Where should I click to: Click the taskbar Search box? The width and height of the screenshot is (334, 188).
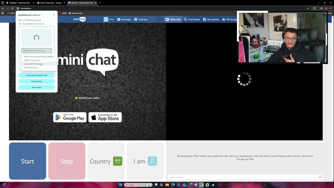(x=138, y=185)
